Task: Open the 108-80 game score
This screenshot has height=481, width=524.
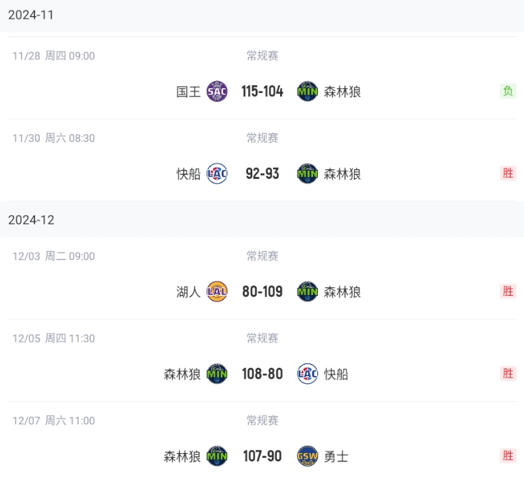Action: click(x=262, y=374)
